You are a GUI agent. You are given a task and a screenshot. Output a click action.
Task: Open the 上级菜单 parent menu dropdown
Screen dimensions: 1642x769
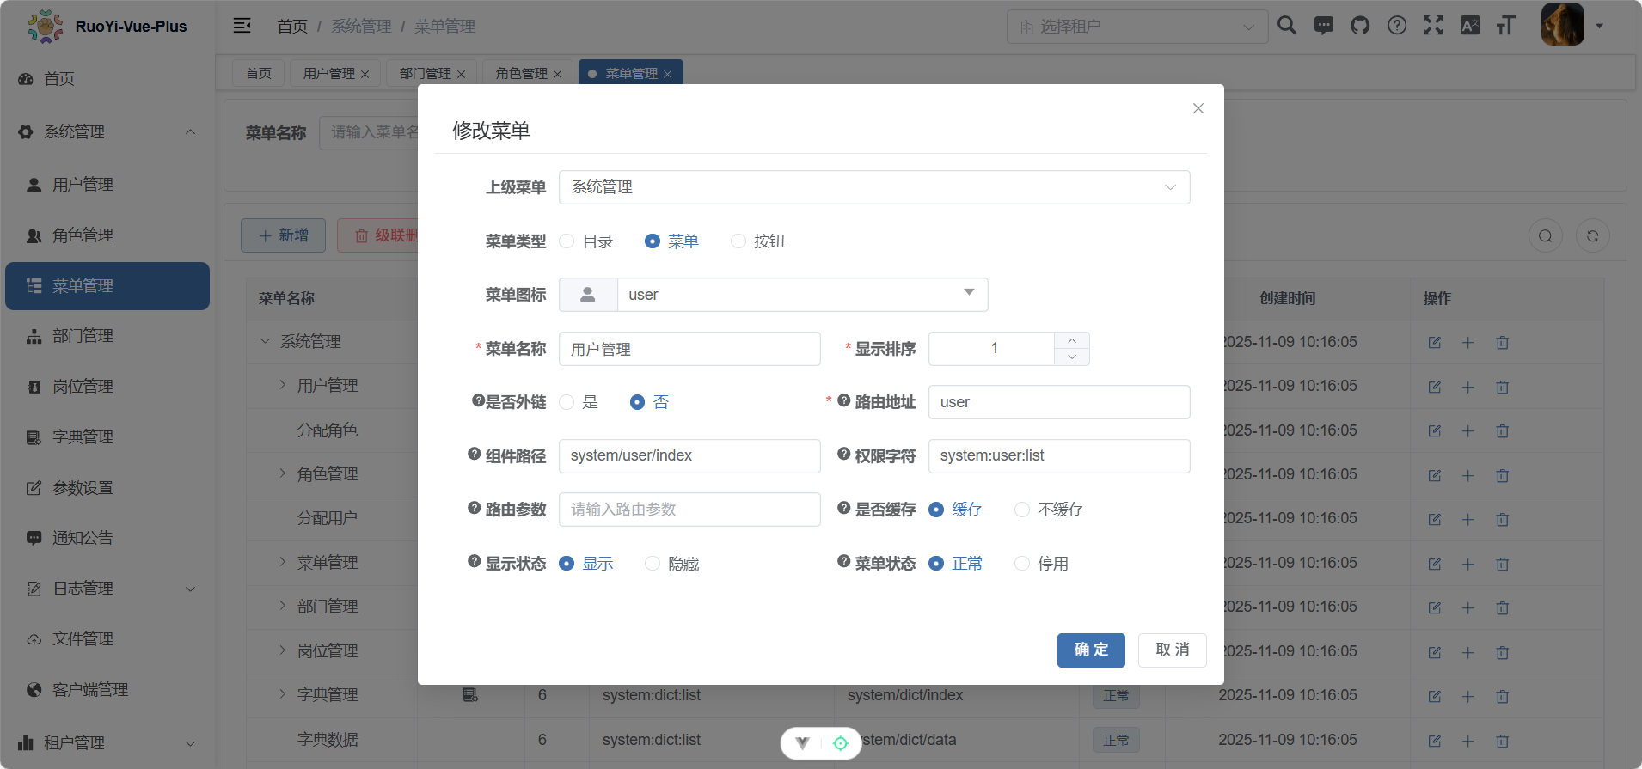click(x=873, y=187)
